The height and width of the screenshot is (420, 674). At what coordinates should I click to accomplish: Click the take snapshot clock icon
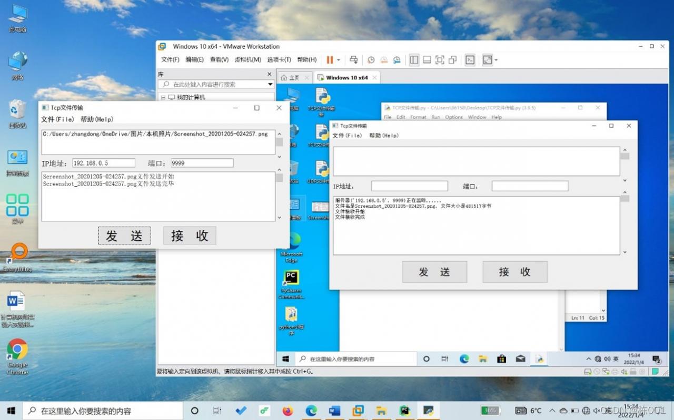(371, 60)
